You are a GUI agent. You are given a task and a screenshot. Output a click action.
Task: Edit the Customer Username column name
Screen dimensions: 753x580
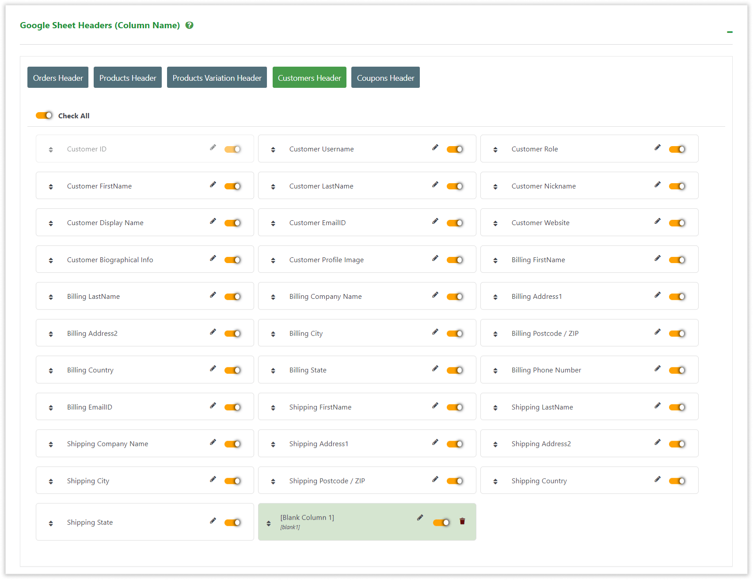(x=435, y=147)
